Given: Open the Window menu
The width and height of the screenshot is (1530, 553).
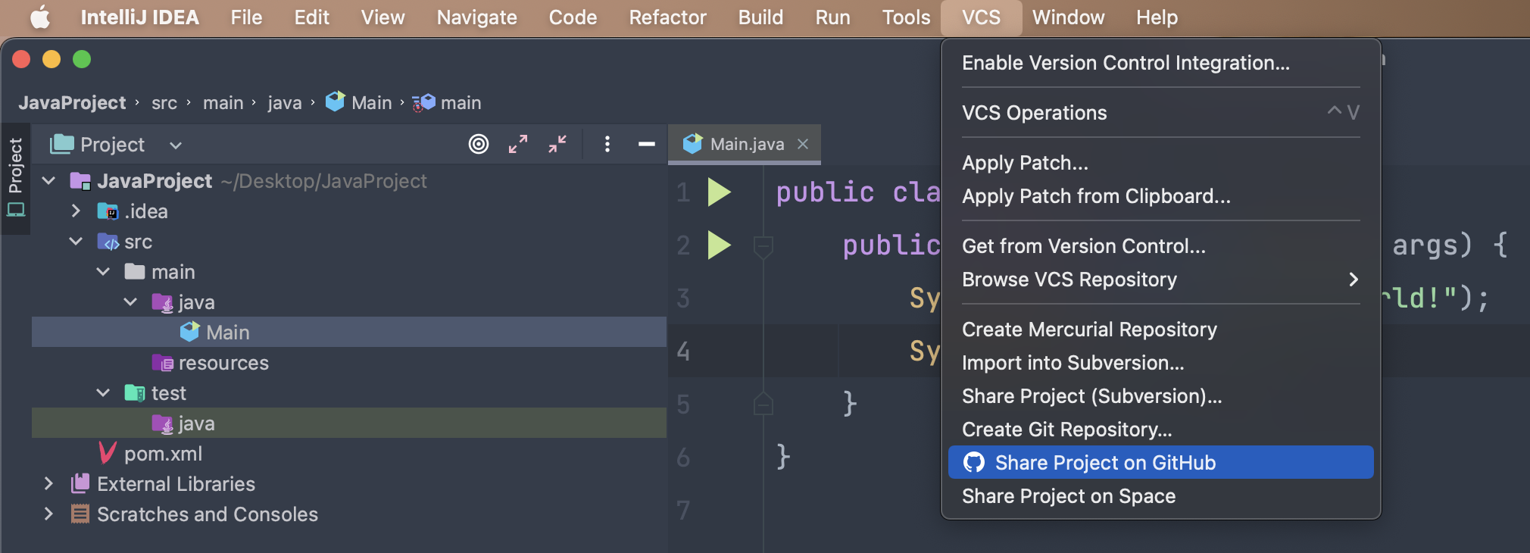Looking at the screenshot, I should [1068, 17].
